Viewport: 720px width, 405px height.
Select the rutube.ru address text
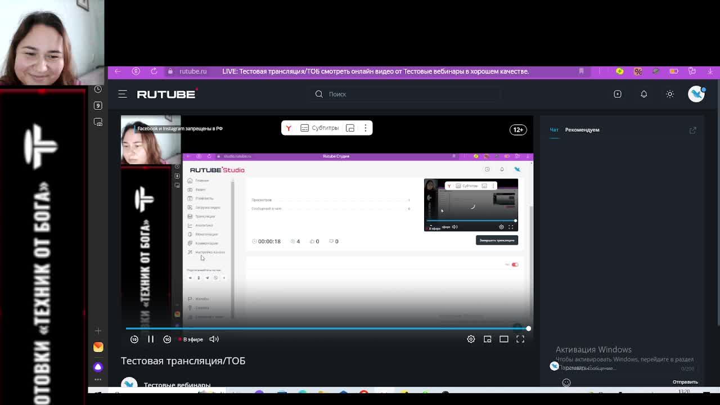(193, 71)
